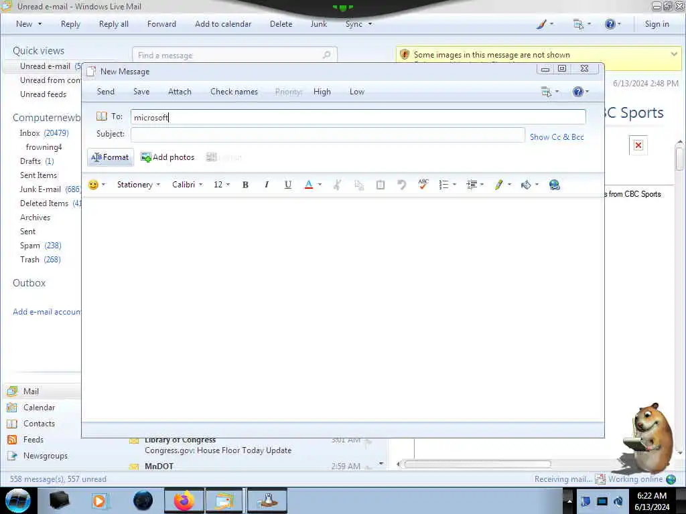
Task: Click the highlighter pen icon
Action: [498, 185]
